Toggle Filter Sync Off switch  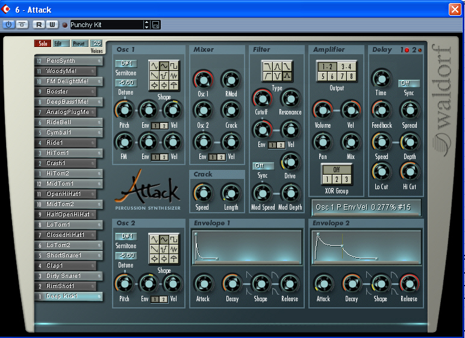(x=263, y=166)
